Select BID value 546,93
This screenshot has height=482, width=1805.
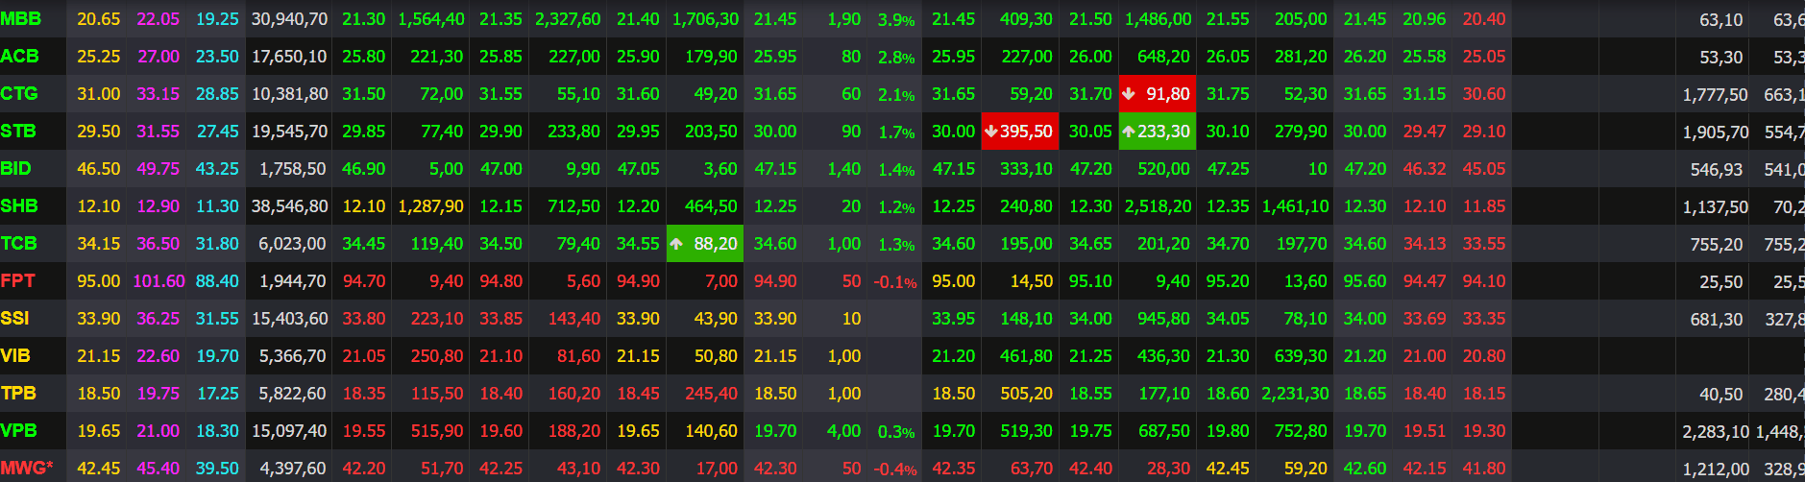tap(1717, 170)
